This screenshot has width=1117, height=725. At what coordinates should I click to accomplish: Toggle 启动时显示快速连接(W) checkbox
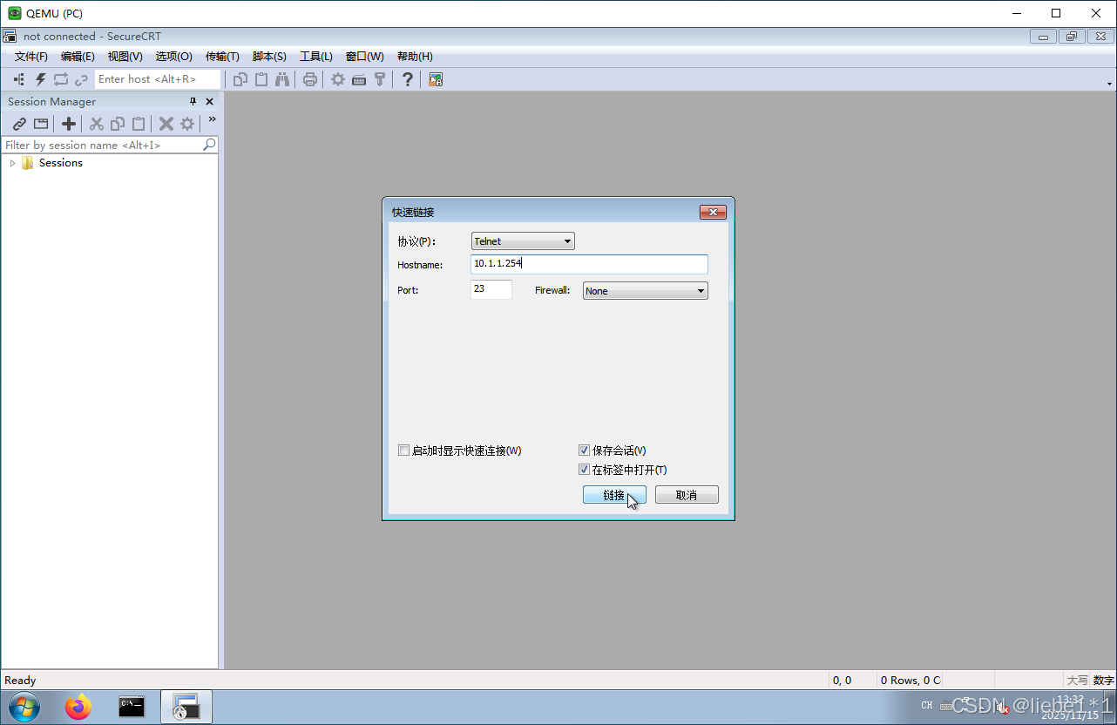point(403,451)
